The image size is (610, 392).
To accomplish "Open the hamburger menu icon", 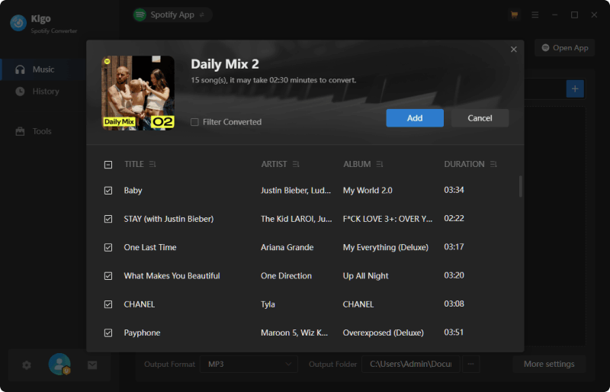I will click(535, 14).
